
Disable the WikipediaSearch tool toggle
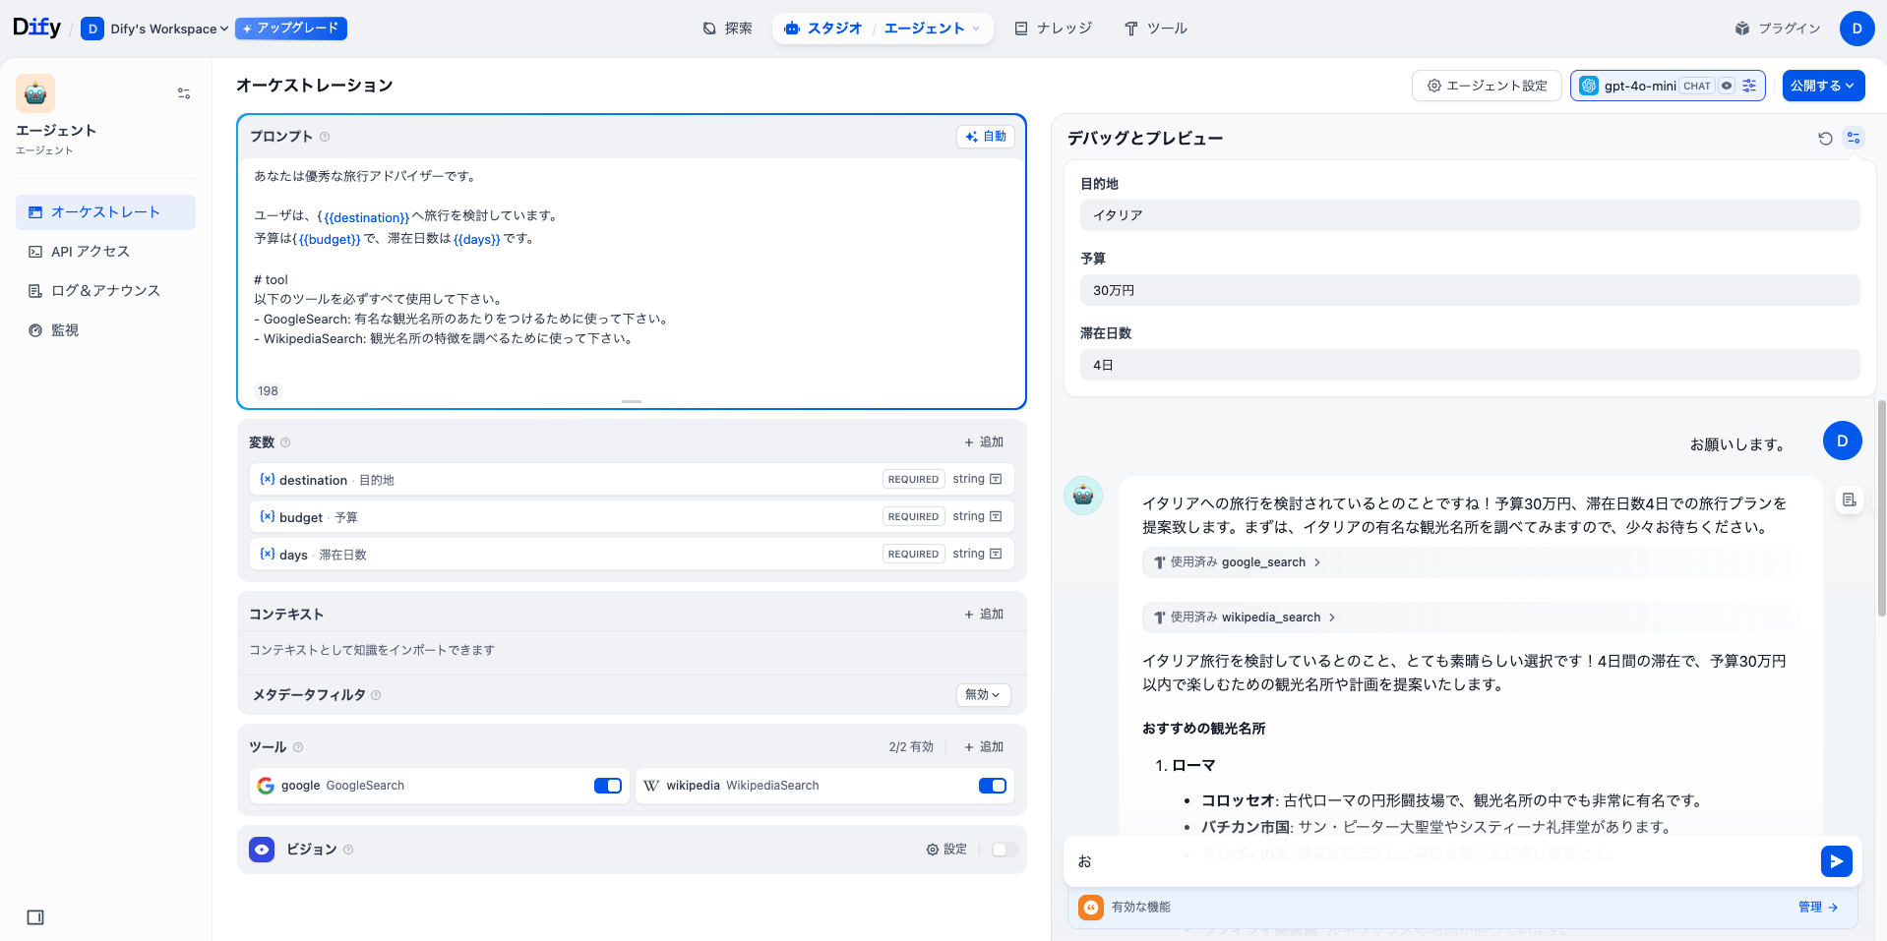point(992,786)
